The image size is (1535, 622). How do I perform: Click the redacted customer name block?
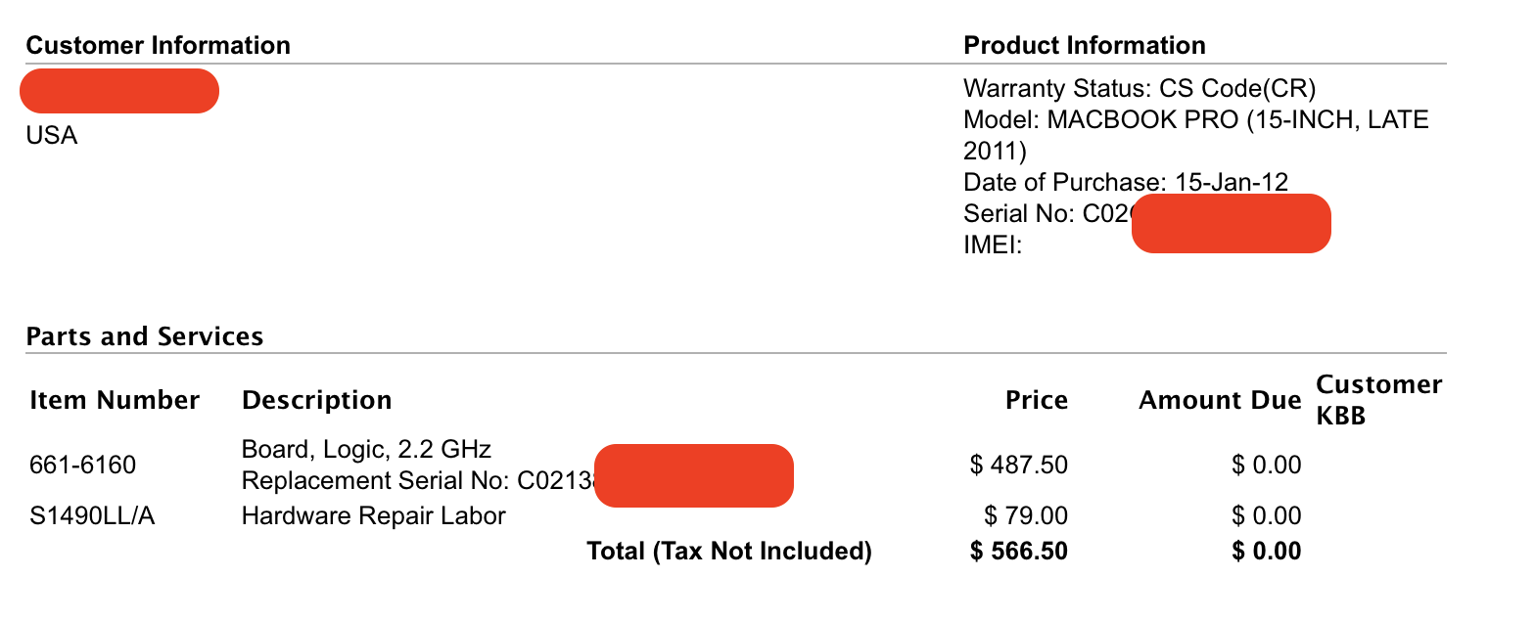(x=119, y=91)
